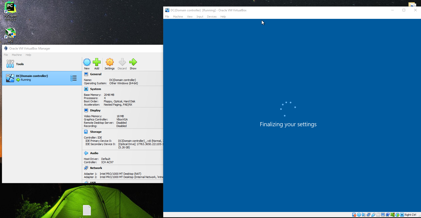Viewport: 421px width, 218px height.
Task: Click the recording status bar icon
Action: pos(387,215)
